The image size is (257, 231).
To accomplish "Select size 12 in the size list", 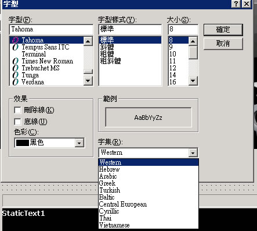I will tap(179, 68).
